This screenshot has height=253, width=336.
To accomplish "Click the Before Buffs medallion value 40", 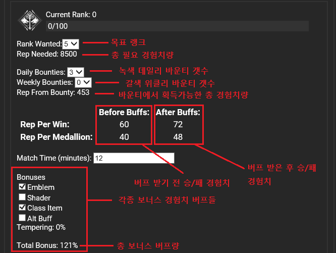I will click(x=124, y=137).
